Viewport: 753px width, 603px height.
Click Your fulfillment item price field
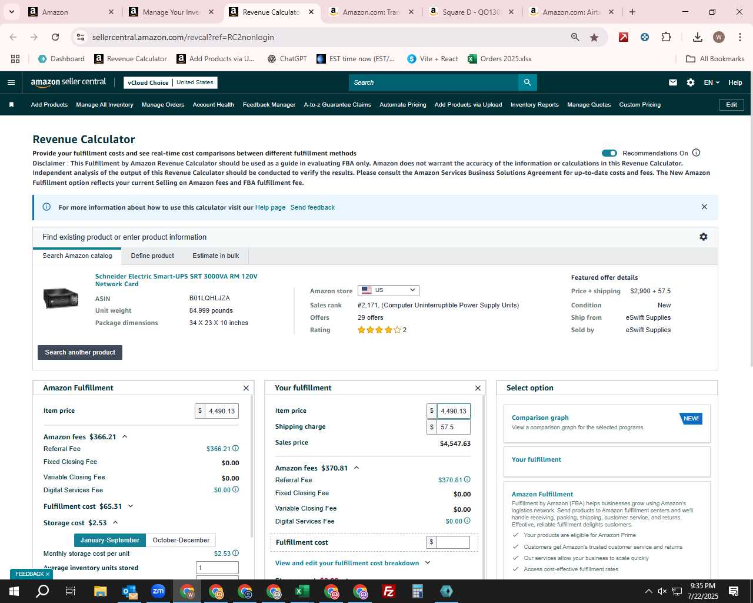454,411
